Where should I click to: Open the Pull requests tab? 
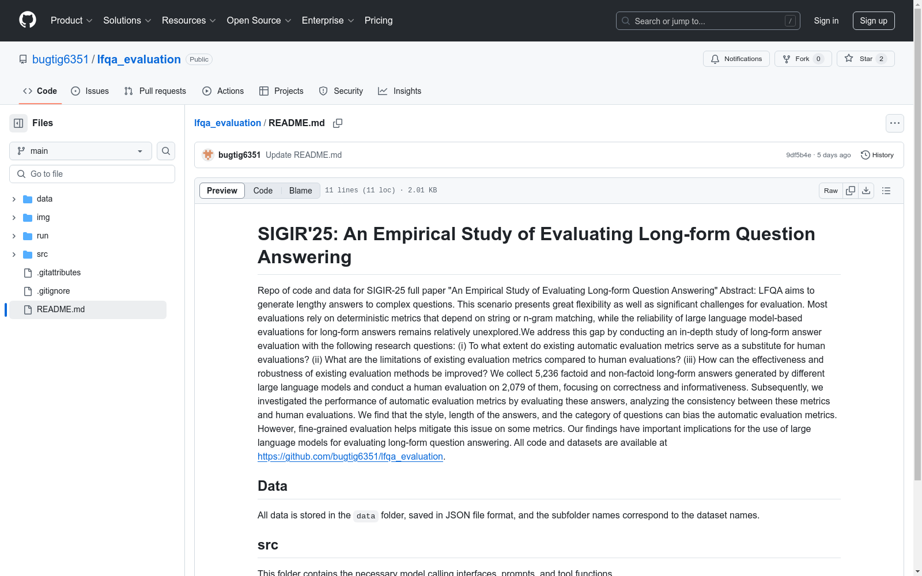[155, 91]
